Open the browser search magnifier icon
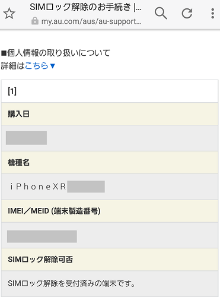Viewport: 220px width, 297px height. [x=161, y=13]
